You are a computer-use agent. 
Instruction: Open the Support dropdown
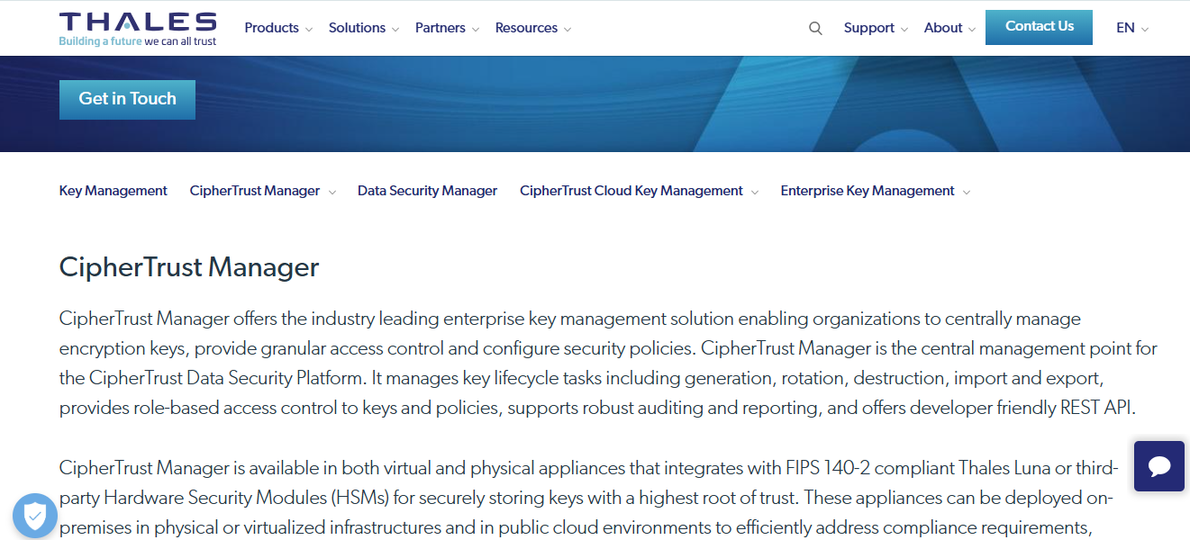pyautogui.click(x=876, y=28)
